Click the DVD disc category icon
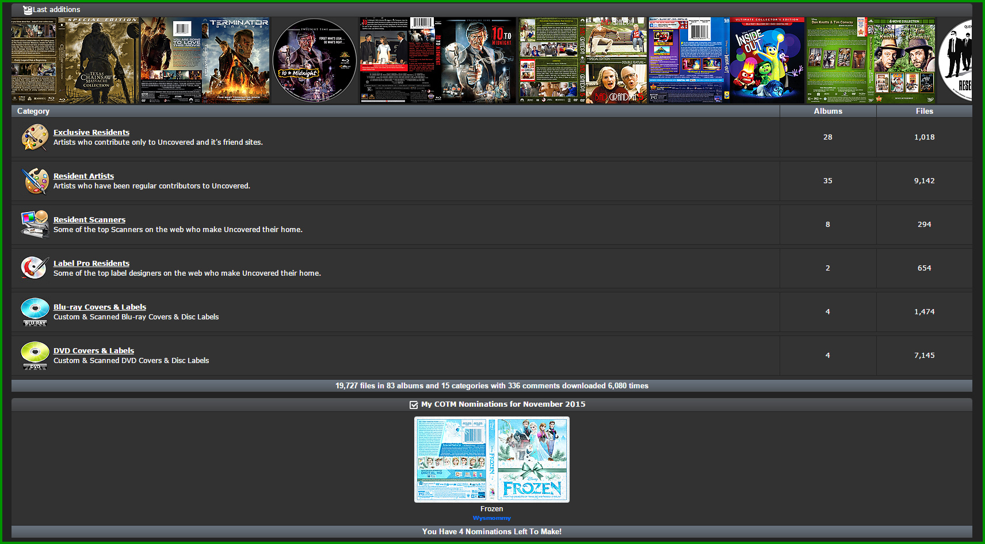The height and width of the screenshot is (544, 985). [x=35, y=355]
